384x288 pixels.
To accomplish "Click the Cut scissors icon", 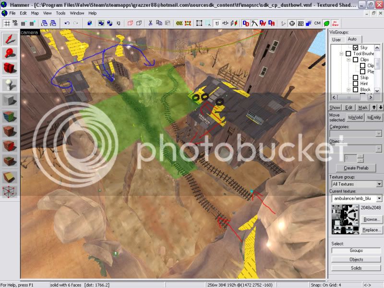I will [150, 23].
